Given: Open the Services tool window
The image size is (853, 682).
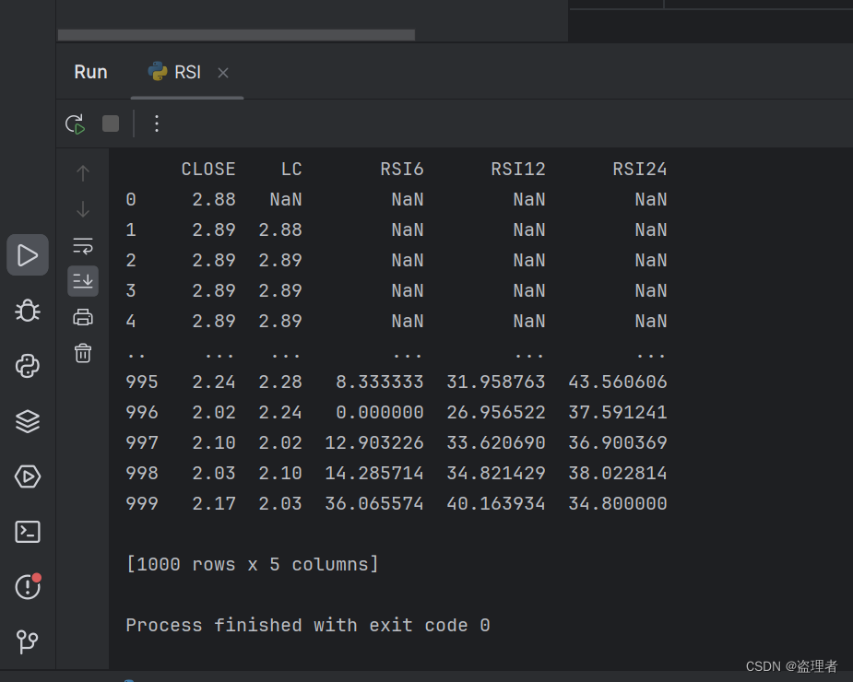Looking at the screenshot, I should pos(27,476).
